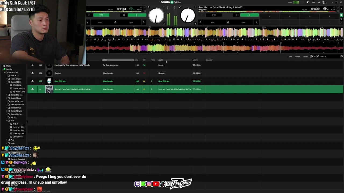
Task: Click Here With Me album art thumbnail
Action: click(49, 81)
